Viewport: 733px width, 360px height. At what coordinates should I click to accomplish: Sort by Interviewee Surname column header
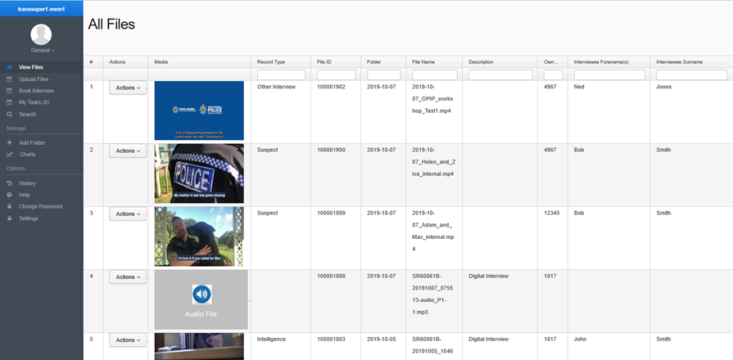pos(679,62)
